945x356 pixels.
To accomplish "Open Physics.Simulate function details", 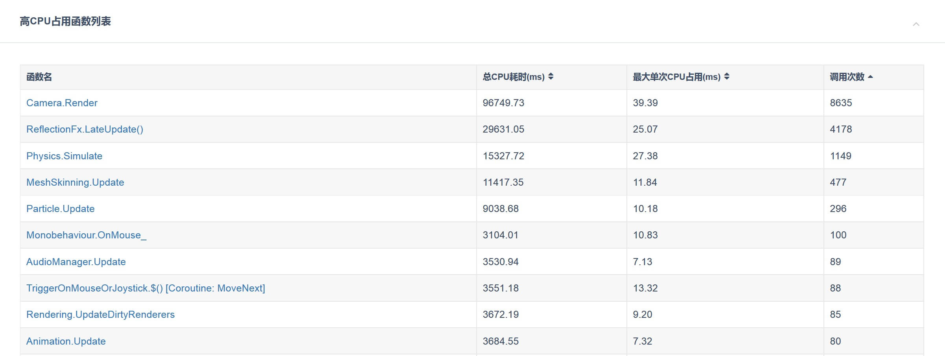I will point(64,156).
